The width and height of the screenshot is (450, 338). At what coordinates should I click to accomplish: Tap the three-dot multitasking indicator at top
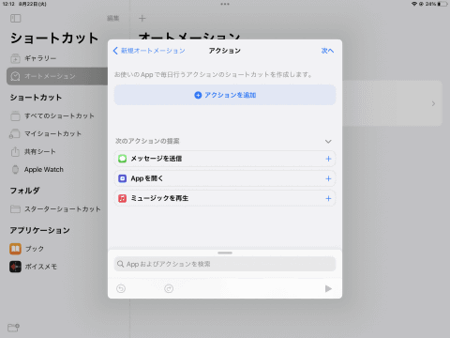click(x=225, y=4)
